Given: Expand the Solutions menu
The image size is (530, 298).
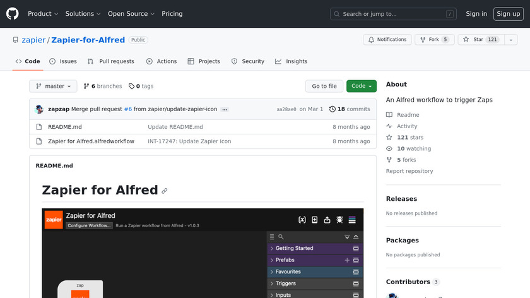Looking at the screenshot, I should (x=83, y=14).
